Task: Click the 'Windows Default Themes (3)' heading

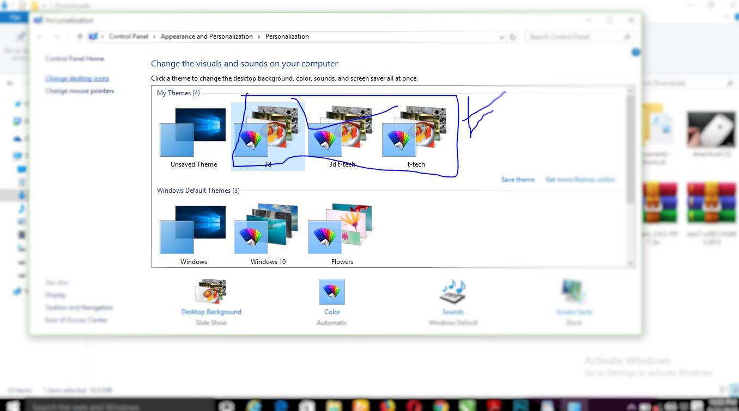Action: tap(198, 191)
